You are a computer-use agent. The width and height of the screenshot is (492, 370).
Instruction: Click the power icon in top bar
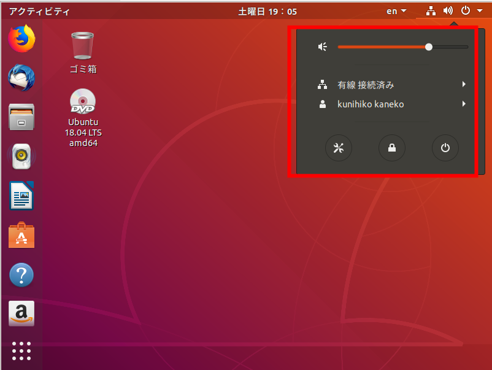466,10
